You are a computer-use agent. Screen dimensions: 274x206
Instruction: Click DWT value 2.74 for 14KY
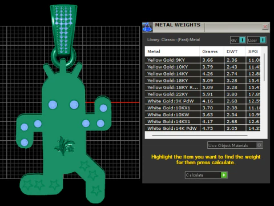[232, 74]
